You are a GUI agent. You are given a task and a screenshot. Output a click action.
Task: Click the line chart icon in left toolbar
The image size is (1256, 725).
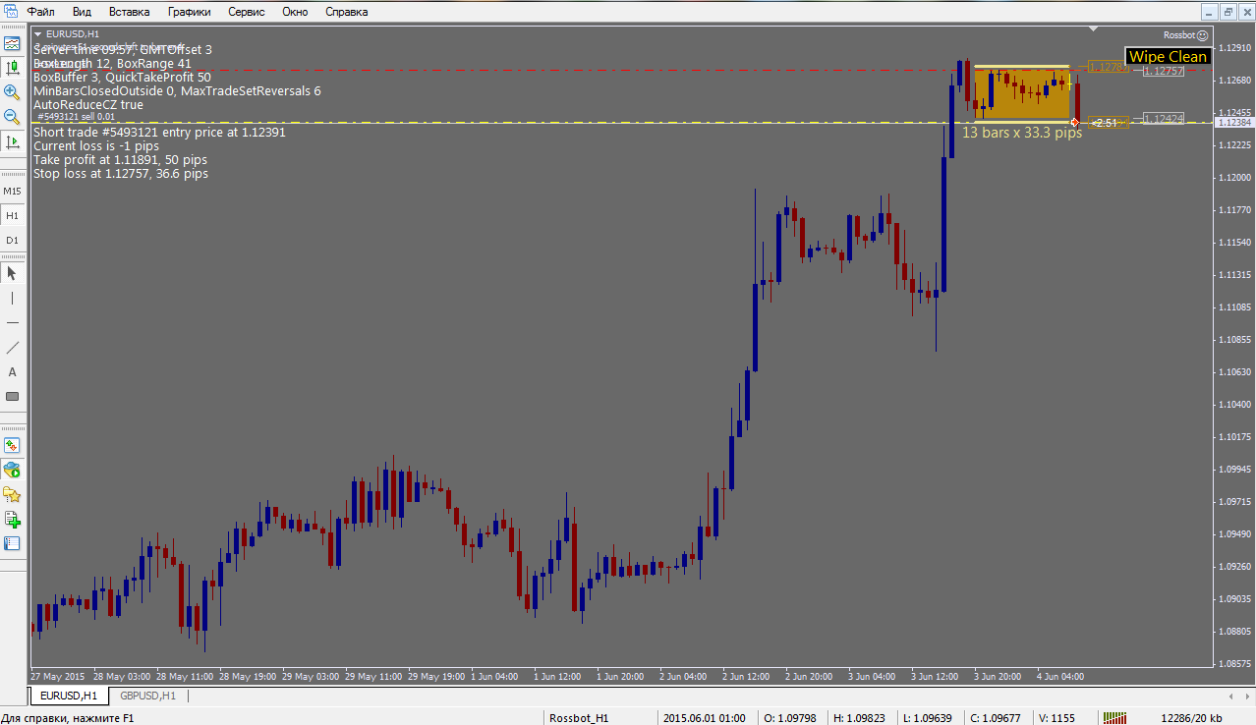click(12, 43)
